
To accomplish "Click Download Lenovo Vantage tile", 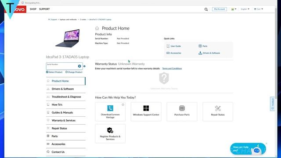I will click(x=110, y=111).
